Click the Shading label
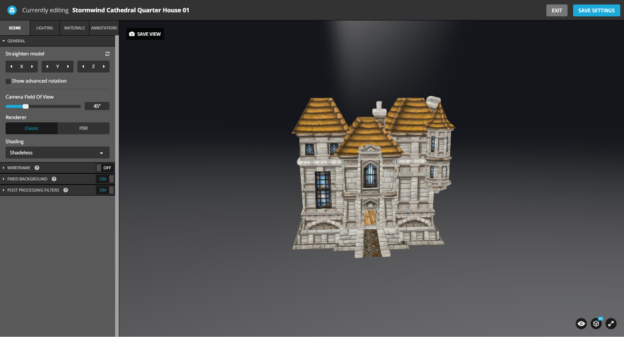624x337 pixels. (x=14, y=141)
